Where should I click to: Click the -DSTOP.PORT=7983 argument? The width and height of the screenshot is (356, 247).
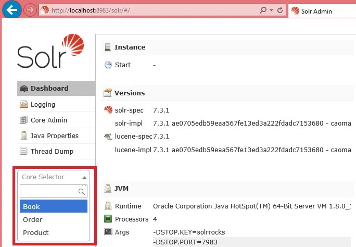point(185,242)
